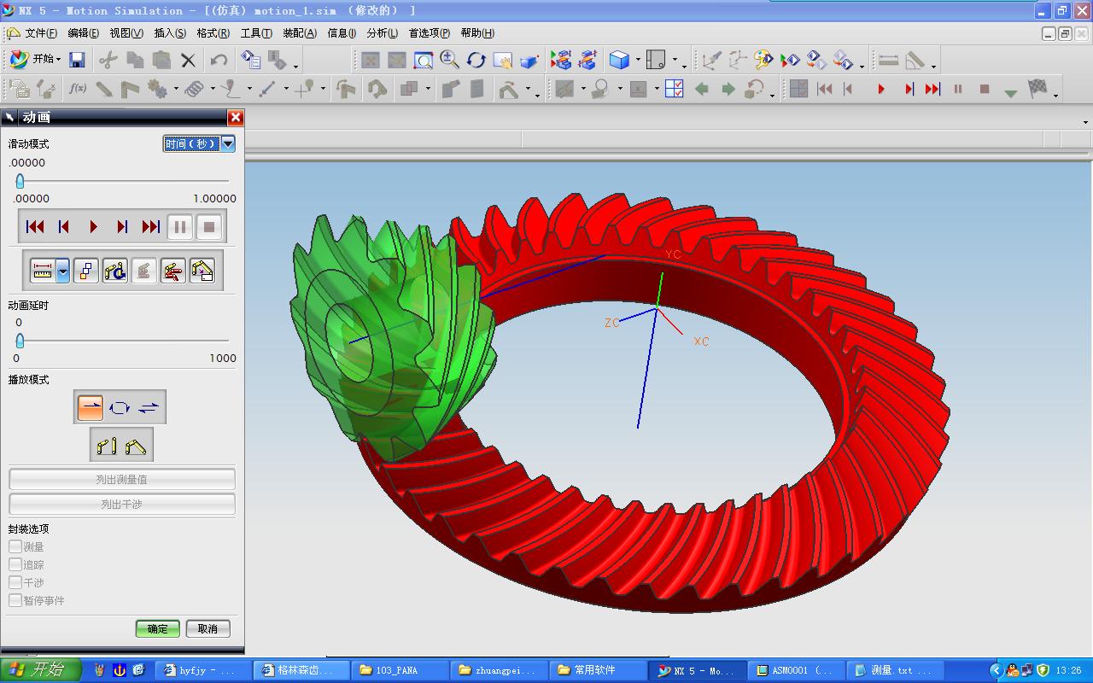Activate the Zoom window icon
1093x683 pixels.
[424, 60]
